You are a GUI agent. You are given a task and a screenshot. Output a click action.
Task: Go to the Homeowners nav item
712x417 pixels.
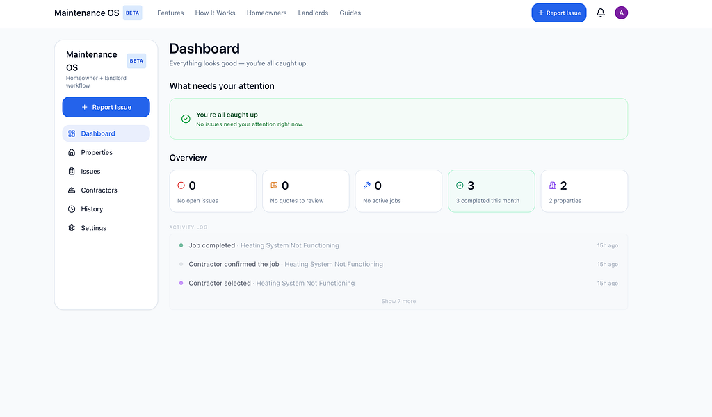(x=266, y=13)
